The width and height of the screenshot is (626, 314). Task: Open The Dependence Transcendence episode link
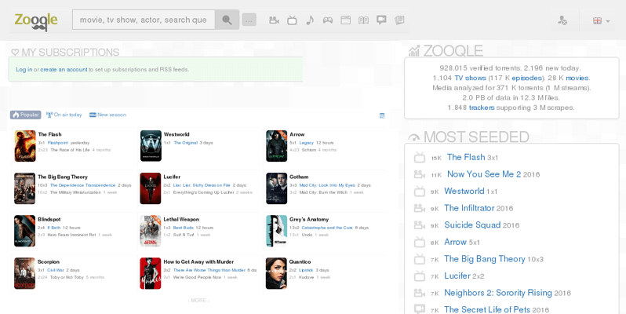click(82, 185)
